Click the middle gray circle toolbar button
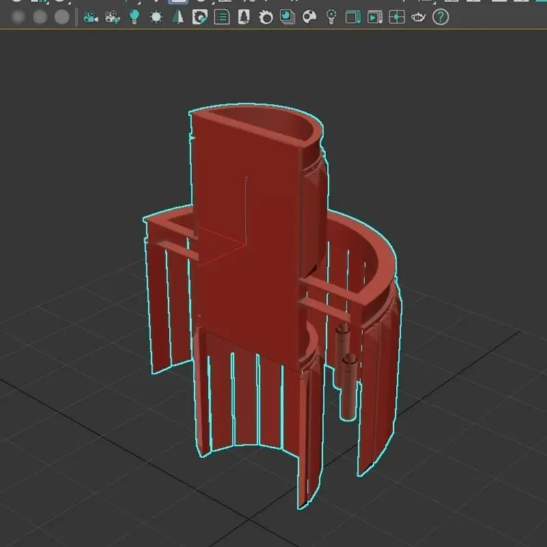Viewport: 547px width, 547px height. tap(40, 16)
